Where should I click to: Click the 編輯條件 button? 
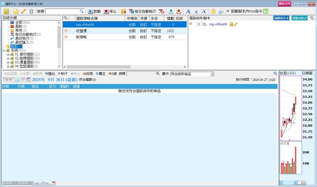click(281, 18)
